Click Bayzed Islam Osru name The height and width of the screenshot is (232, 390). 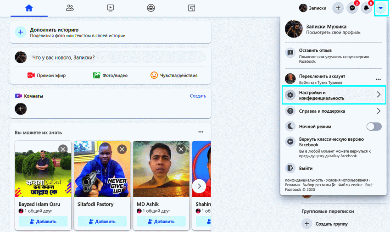pyautogui.click(x=39, y=204)
